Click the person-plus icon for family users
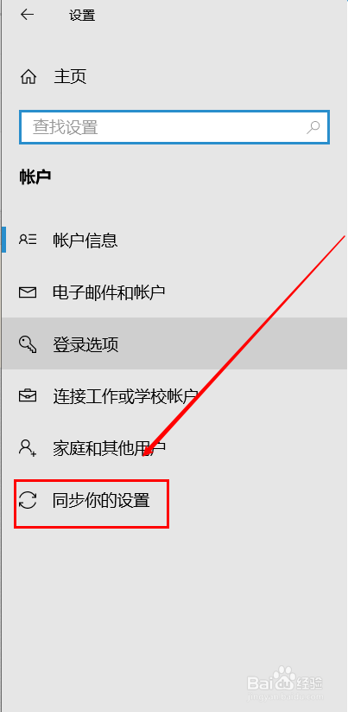 coord(28,448)
